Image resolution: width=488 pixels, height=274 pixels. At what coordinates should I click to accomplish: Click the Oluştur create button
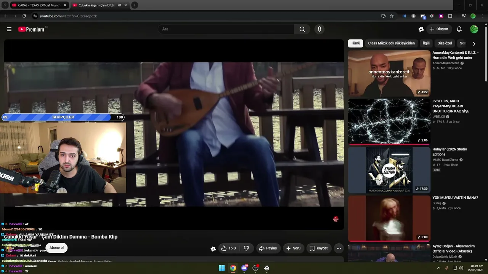click(x=439, y=29)
